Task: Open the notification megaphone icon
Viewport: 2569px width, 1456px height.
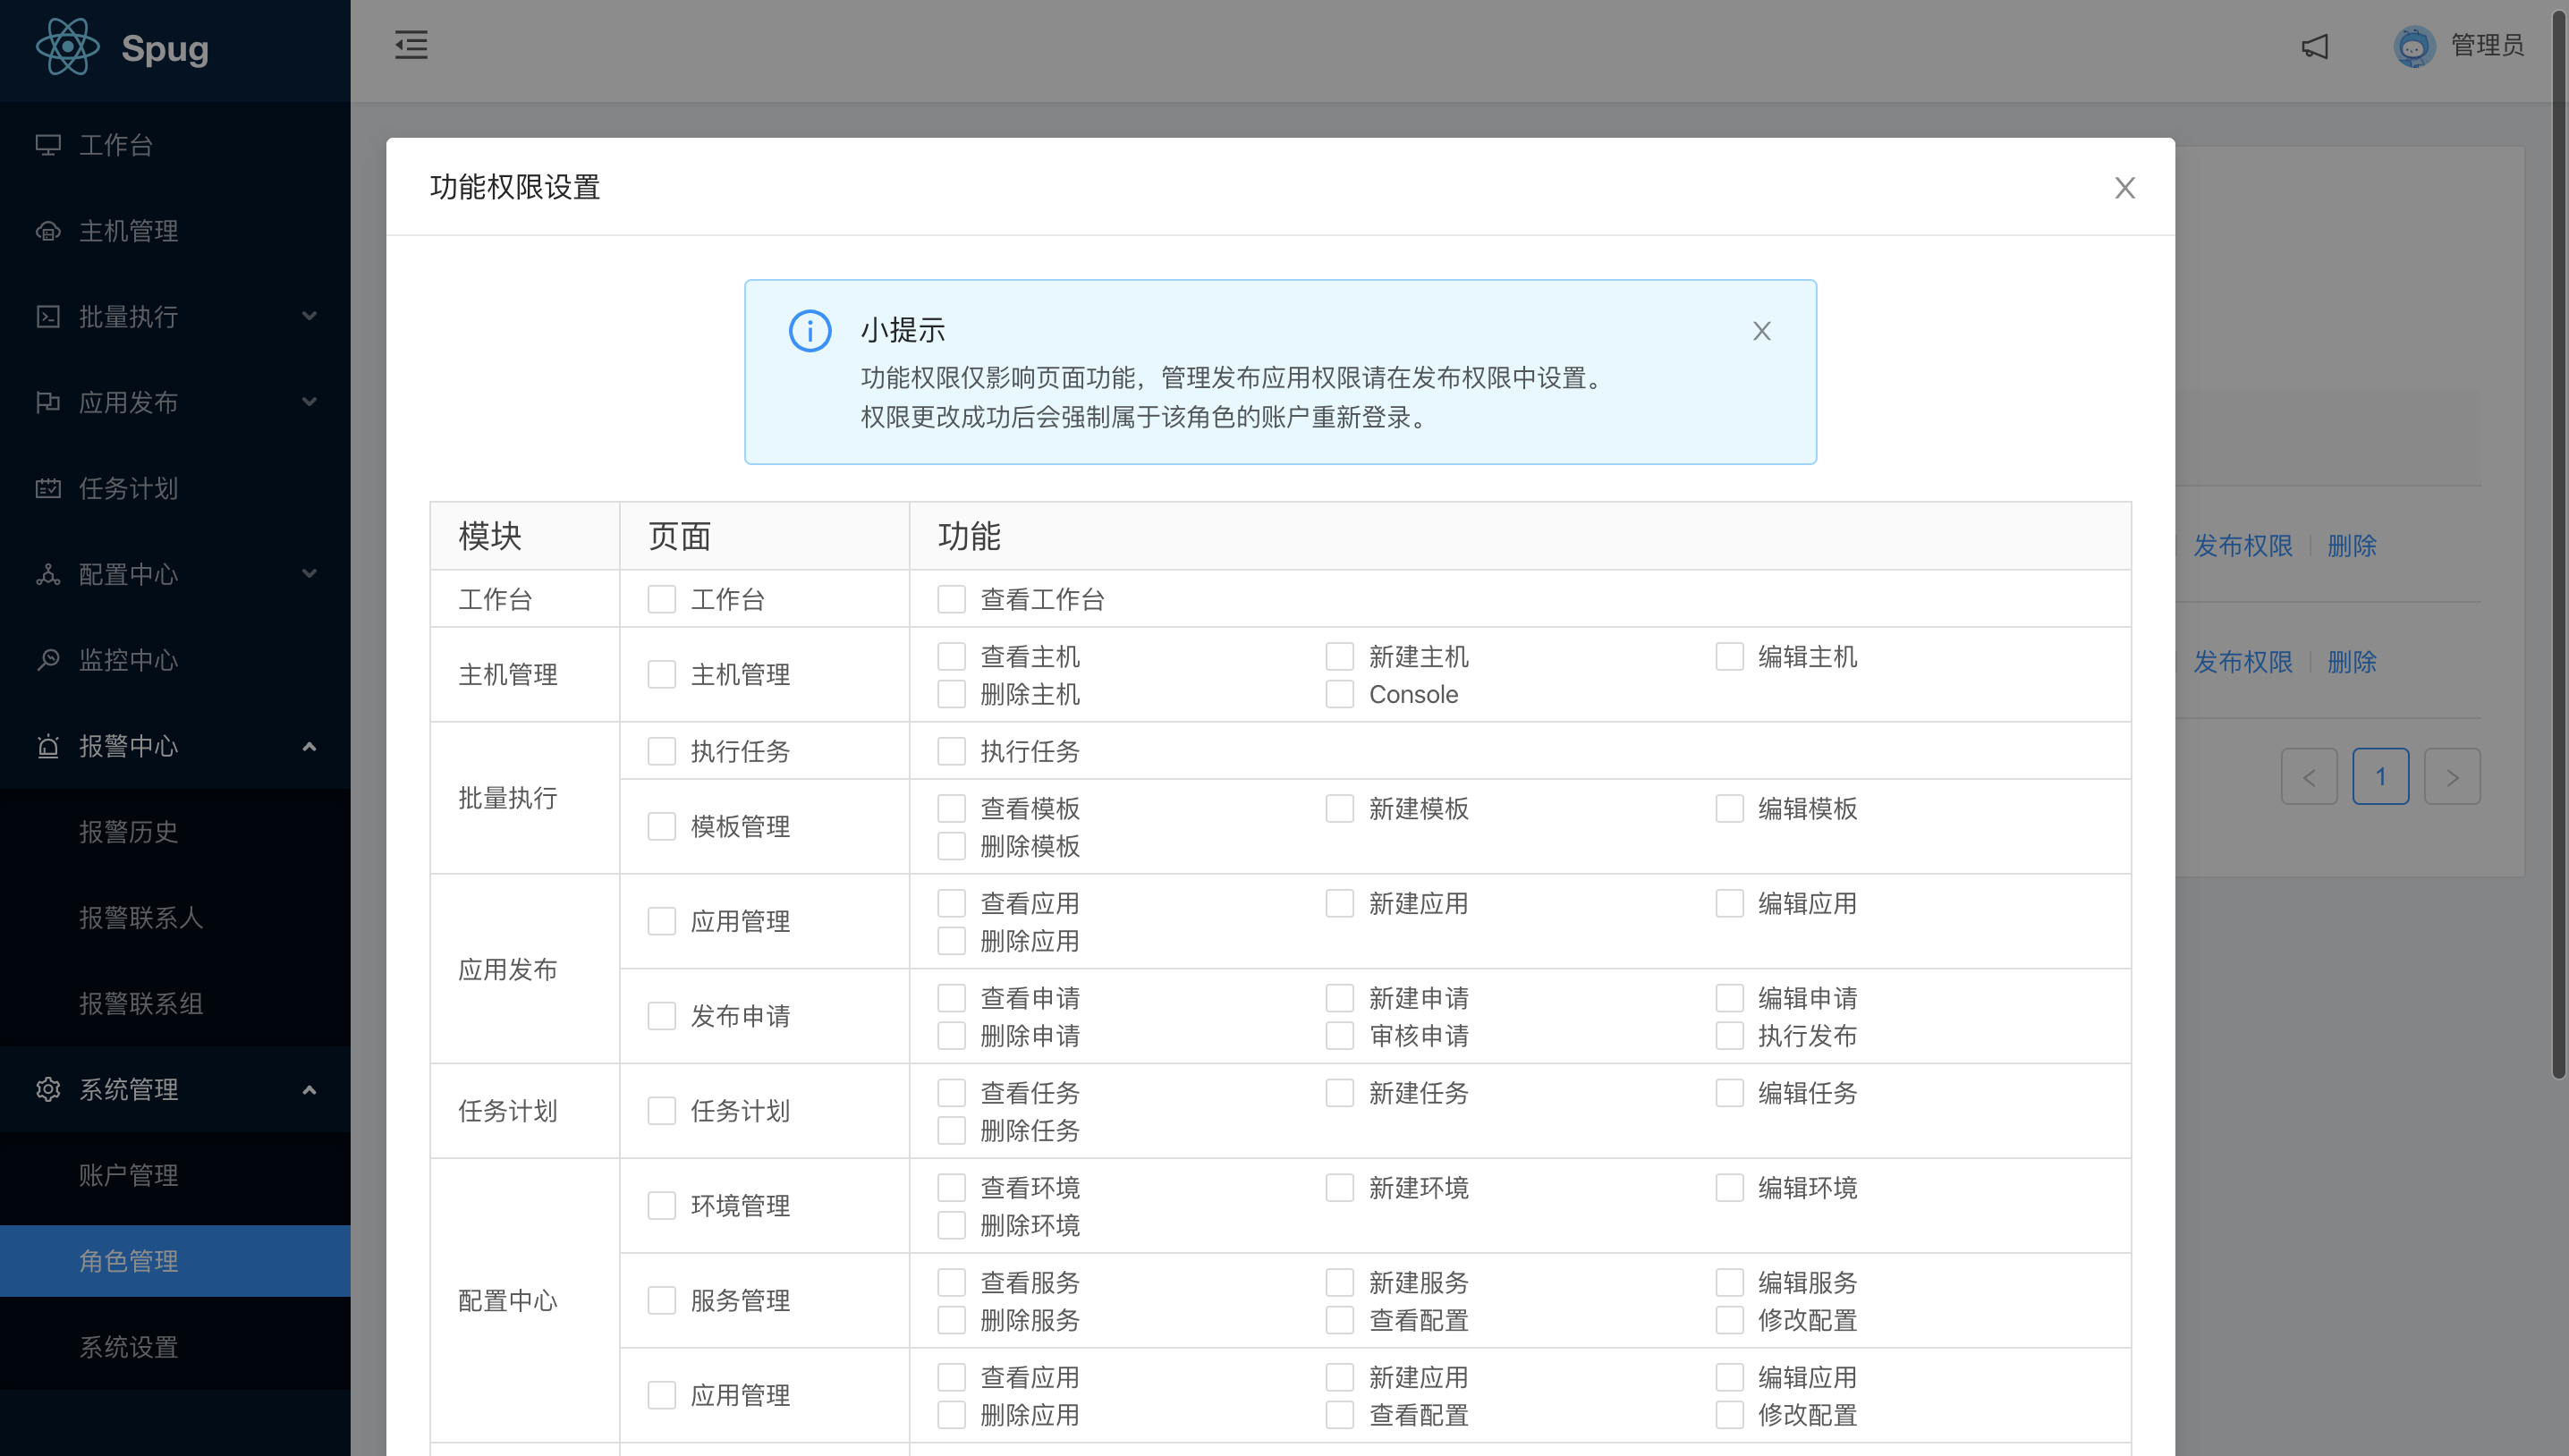Action: (x=2315, y=46)
